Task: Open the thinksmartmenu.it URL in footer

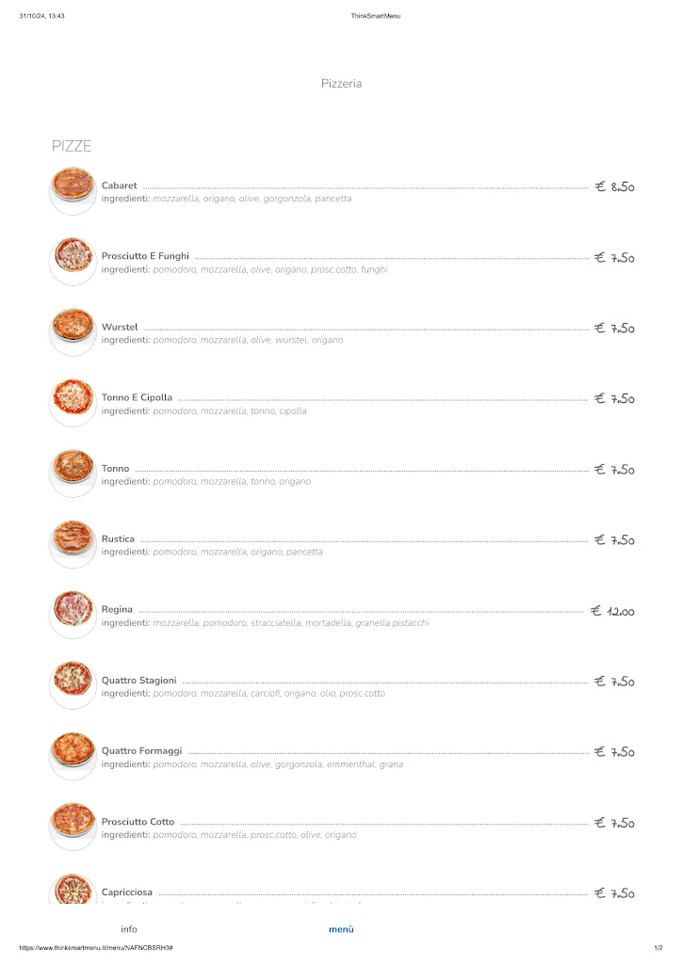Action: (95, 947)
